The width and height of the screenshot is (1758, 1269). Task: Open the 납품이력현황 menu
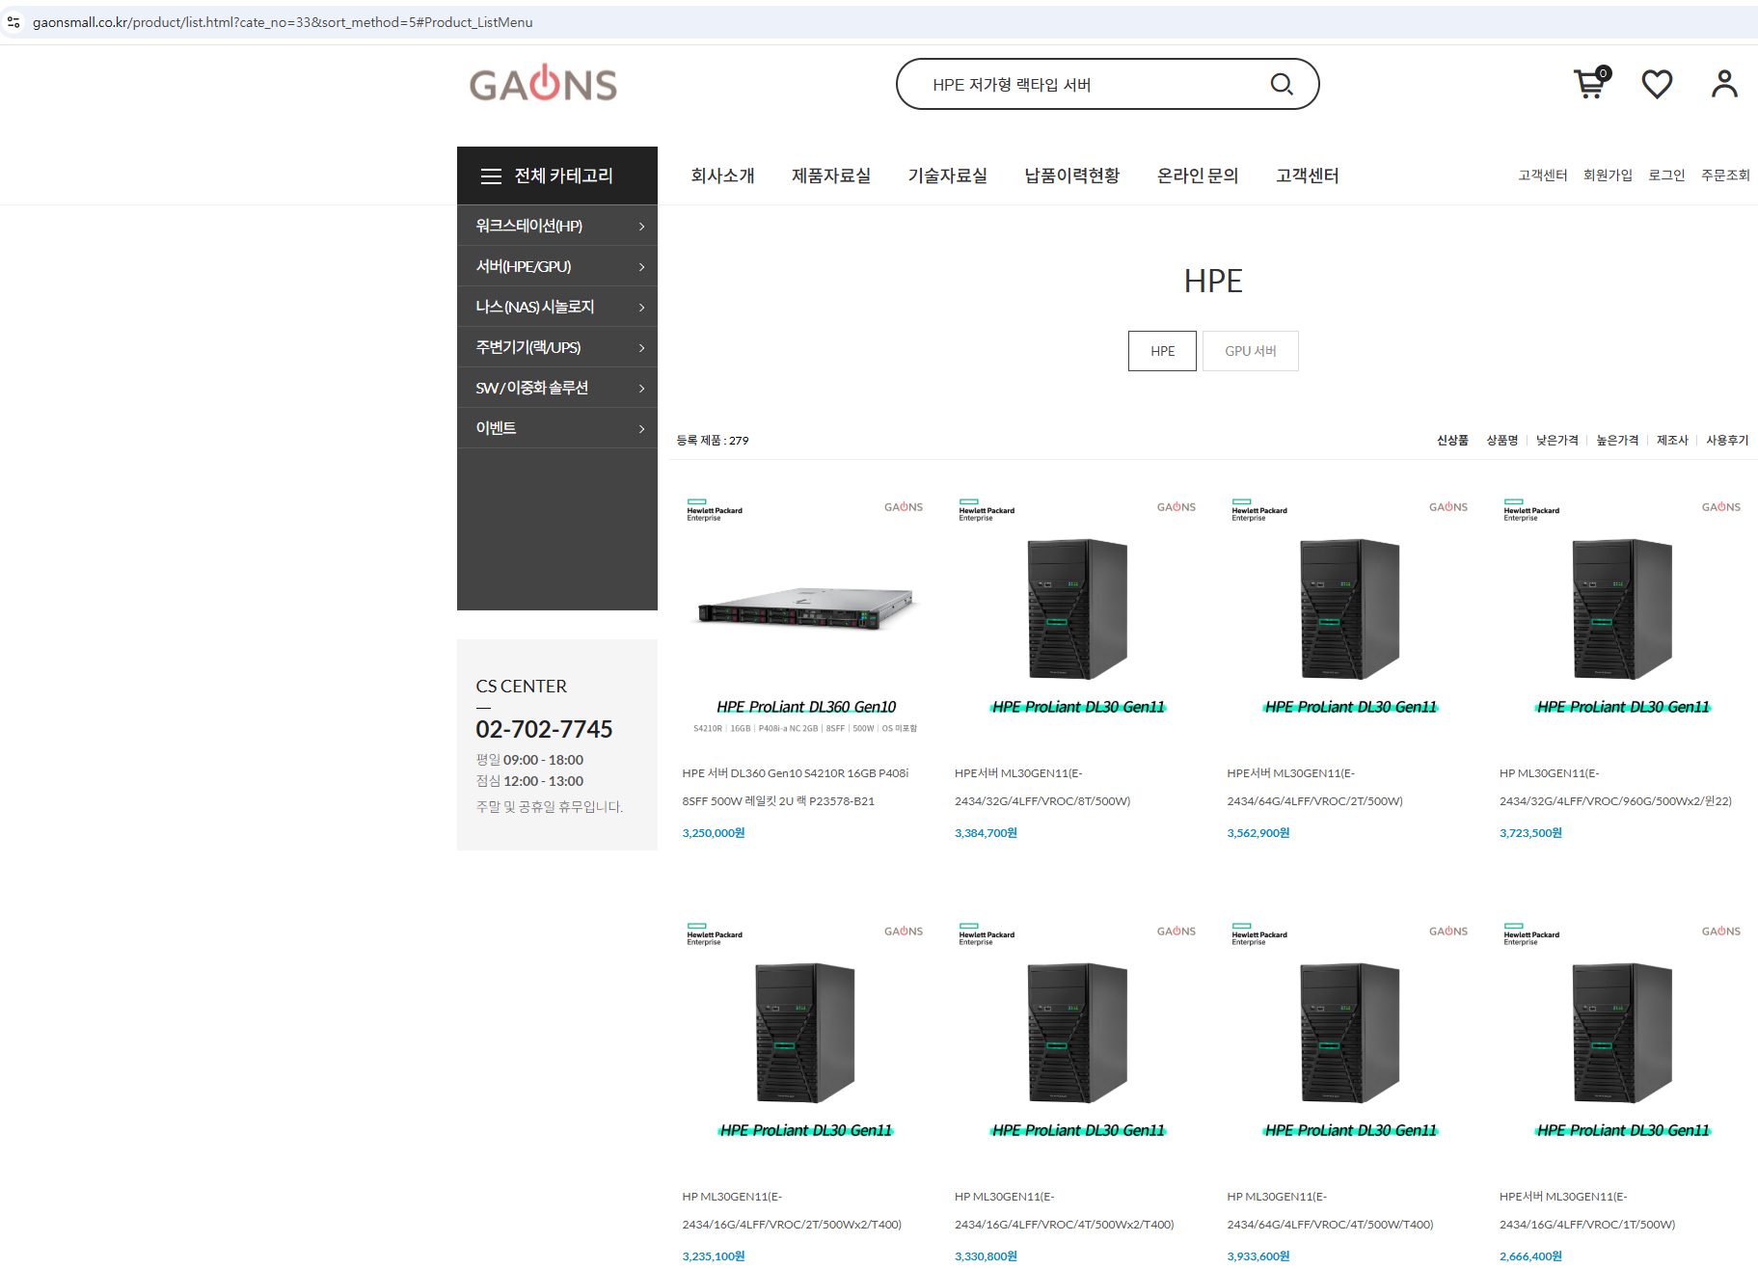(1071, 175)
